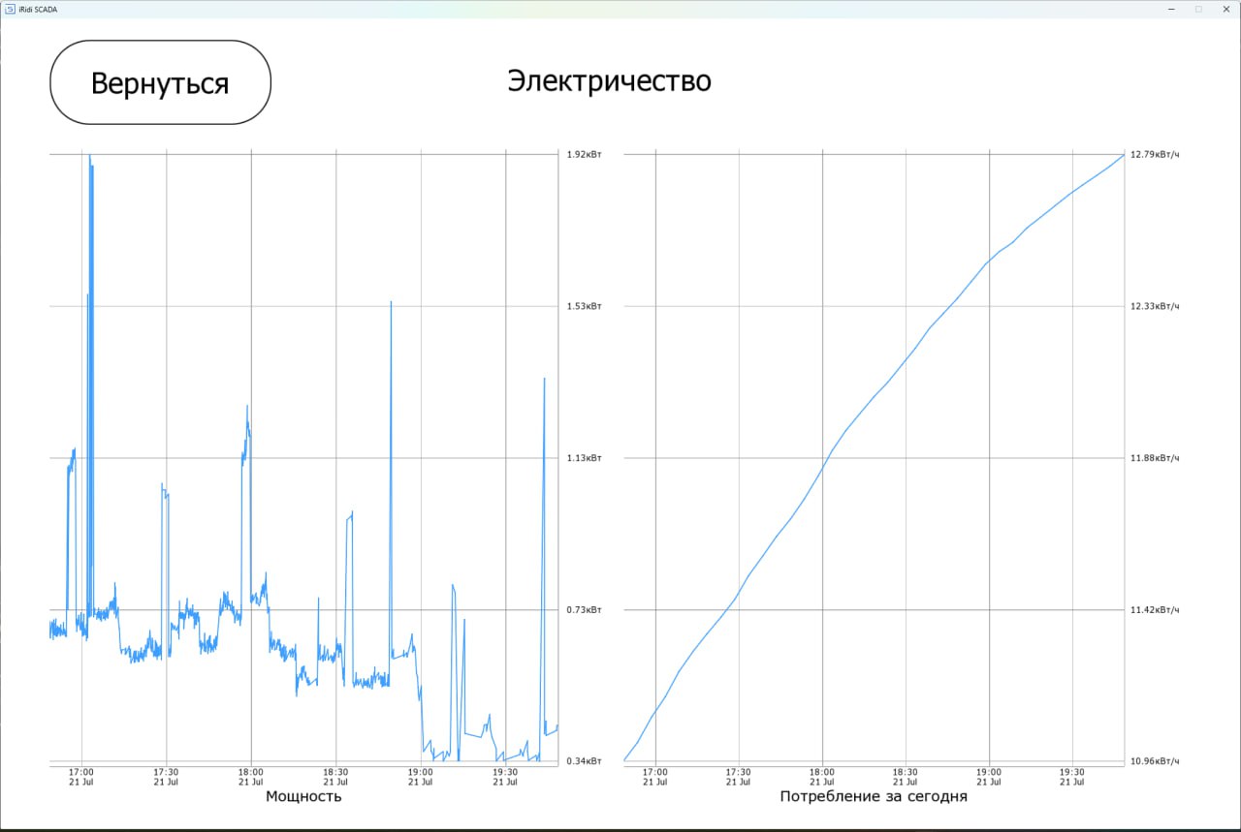Select the Мощность chart title

tap(303, 796)
